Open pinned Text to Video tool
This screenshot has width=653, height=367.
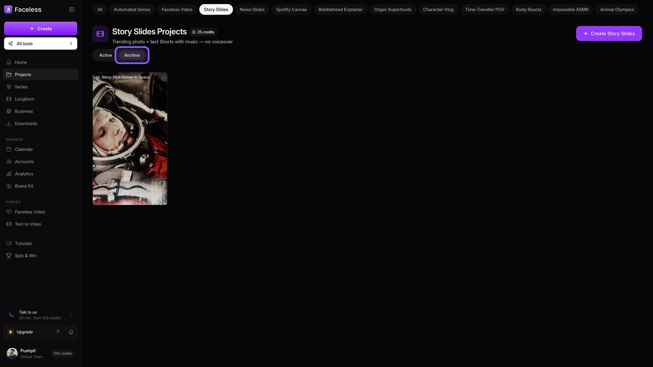pyautogui.click(x=40, y=224)
